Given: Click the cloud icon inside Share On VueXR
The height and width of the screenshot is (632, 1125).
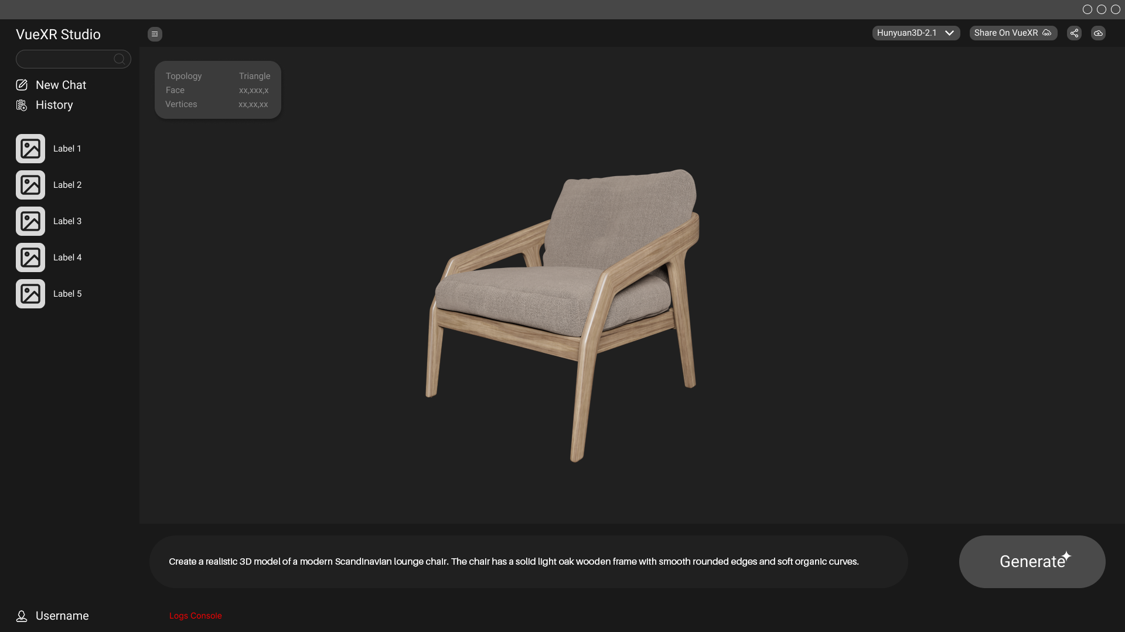Looking at the screenshot, I should point(1048,33).
